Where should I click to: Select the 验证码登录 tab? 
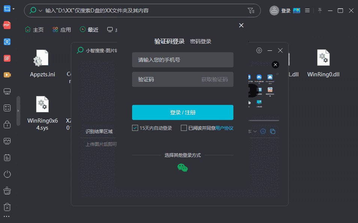pyautogui.click(x=169, y=41)
